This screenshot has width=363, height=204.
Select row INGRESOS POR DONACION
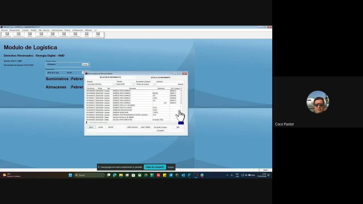(x=134, y=110)
